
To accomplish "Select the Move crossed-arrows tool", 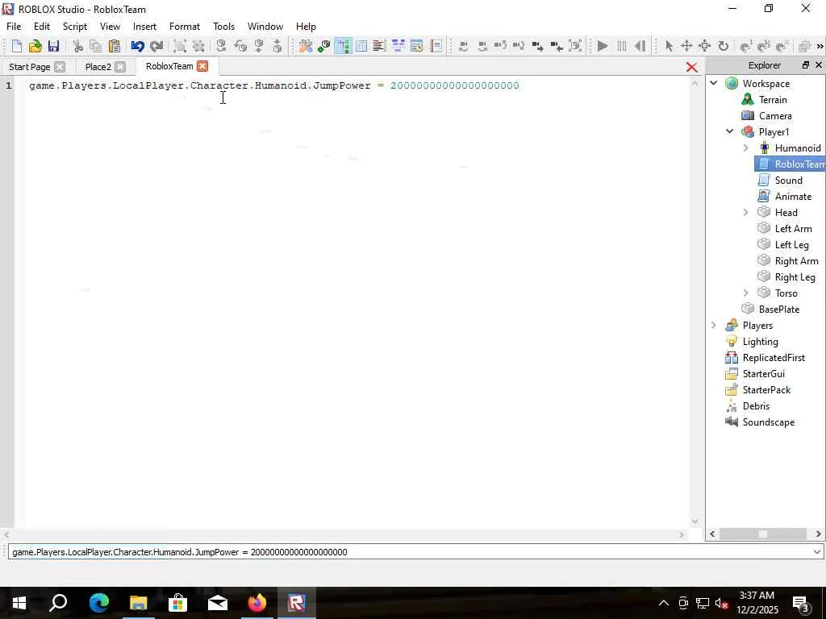I will pyautogui.click(x=686, y=46).
